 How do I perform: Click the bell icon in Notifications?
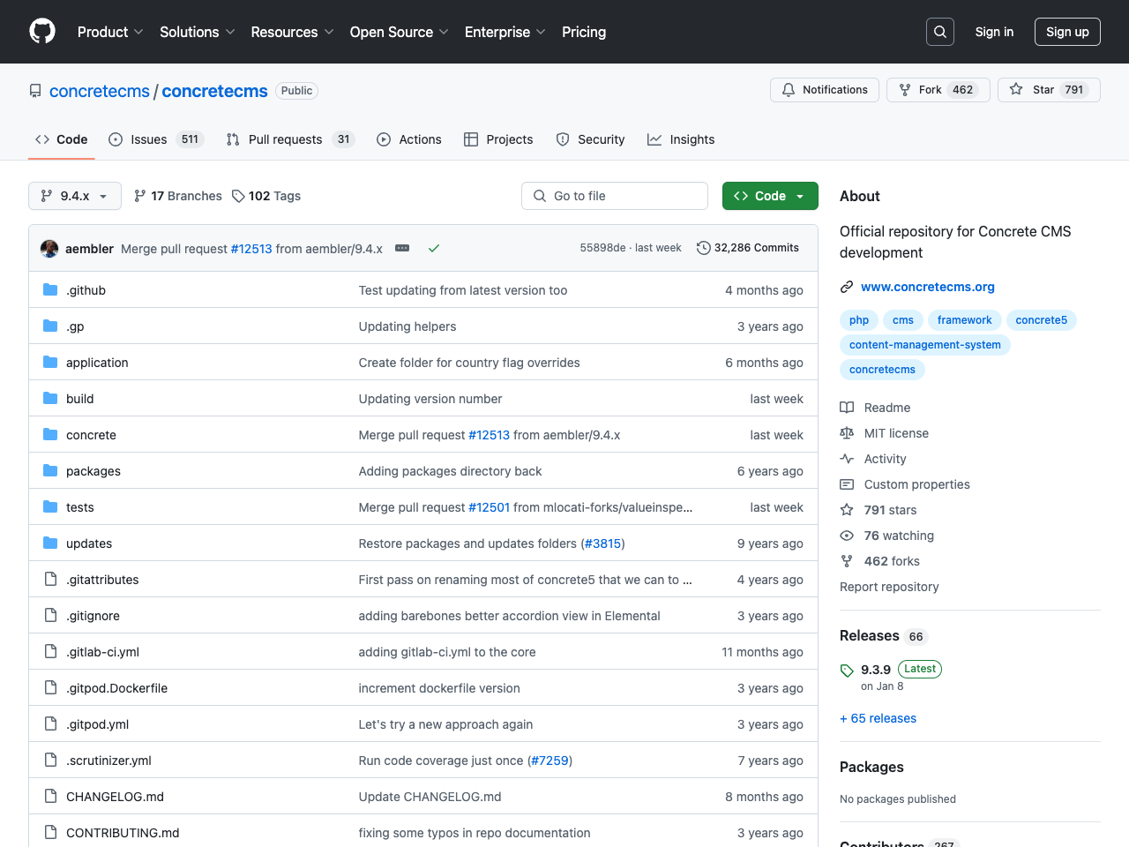[789, 90]
